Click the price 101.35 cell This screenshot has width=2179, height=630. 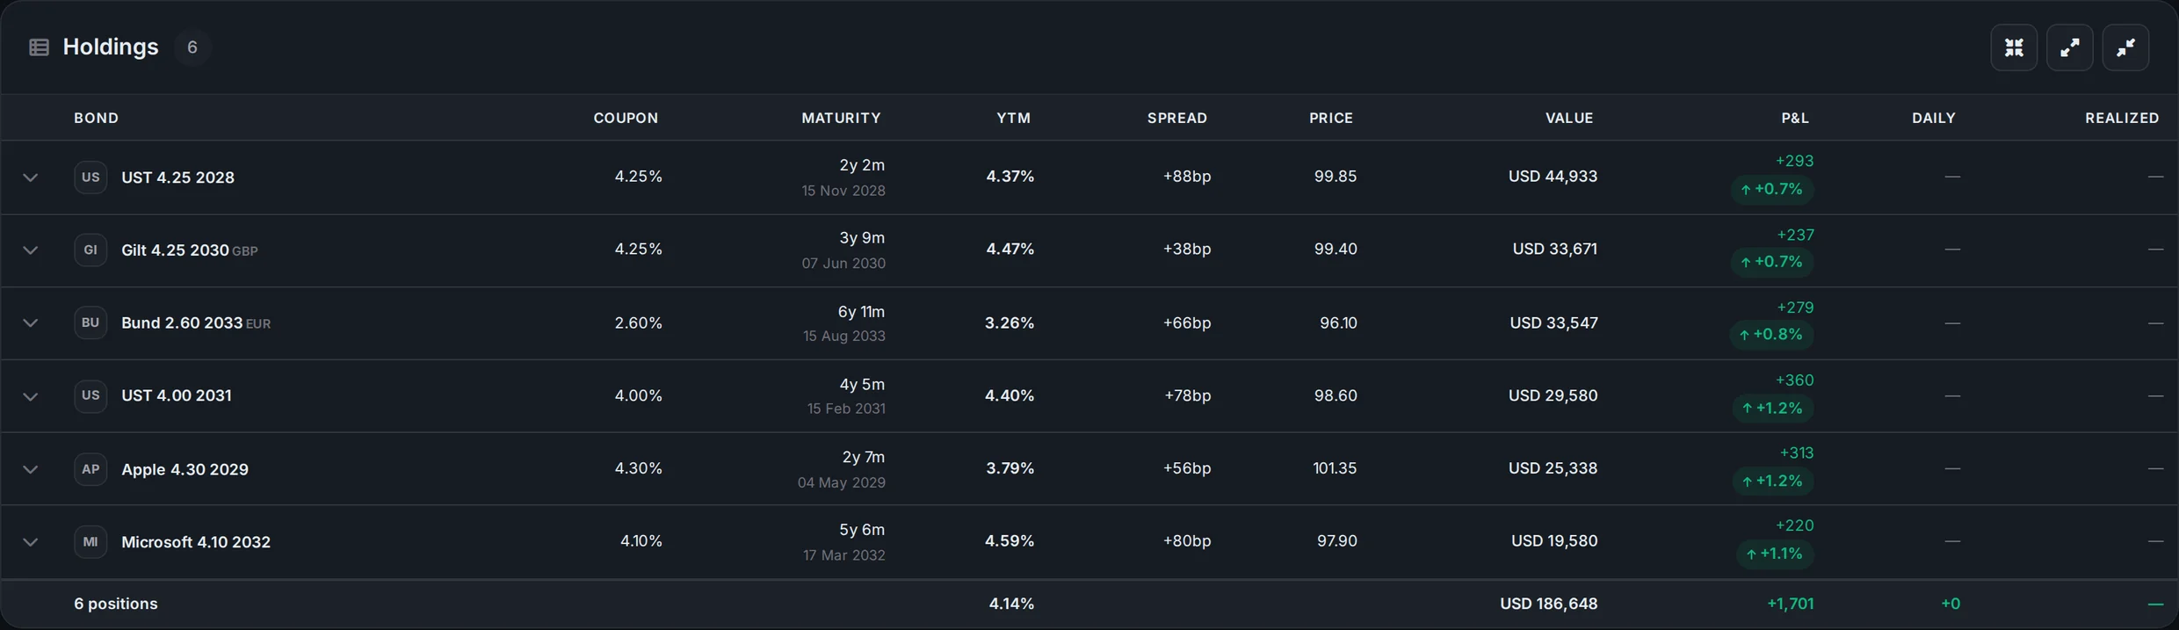tap(1335, 468)
